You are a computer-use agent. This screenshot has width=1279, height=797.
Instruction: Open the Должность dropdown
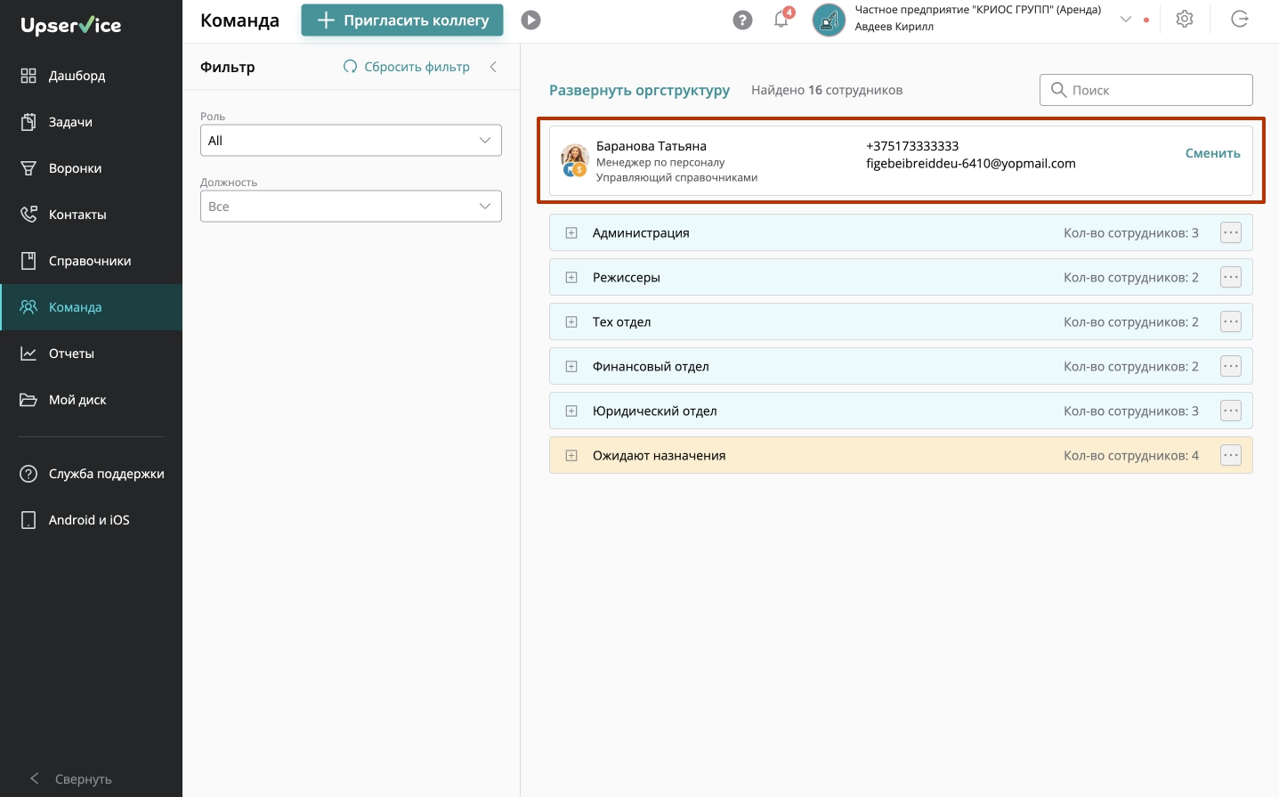pyautogui.click(x=351, y=206)
